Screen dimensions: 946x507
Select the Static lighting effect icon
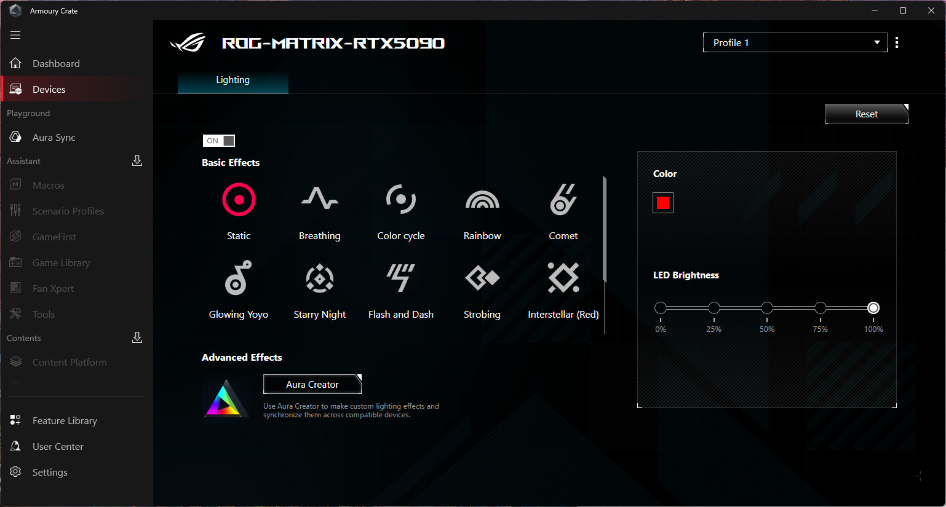click(239, 200)
